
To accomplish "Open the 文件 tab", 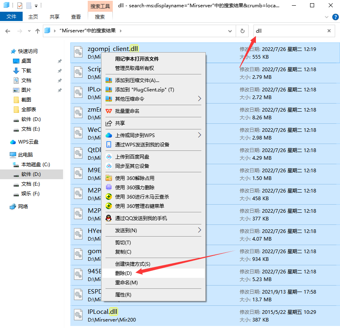I will [11, 17].
